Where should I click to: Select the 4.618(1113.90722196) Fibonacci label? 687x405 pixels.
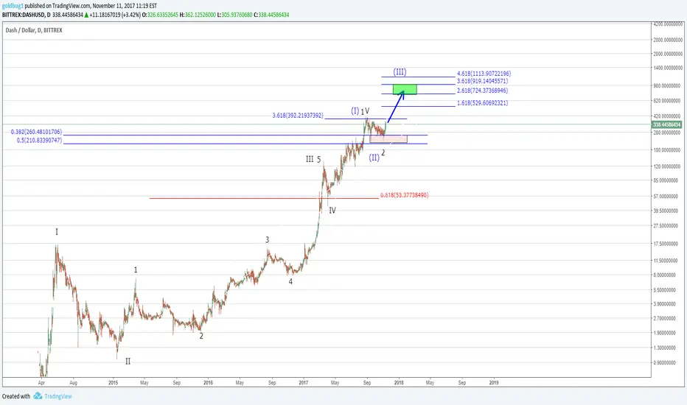tap(484, 74)
